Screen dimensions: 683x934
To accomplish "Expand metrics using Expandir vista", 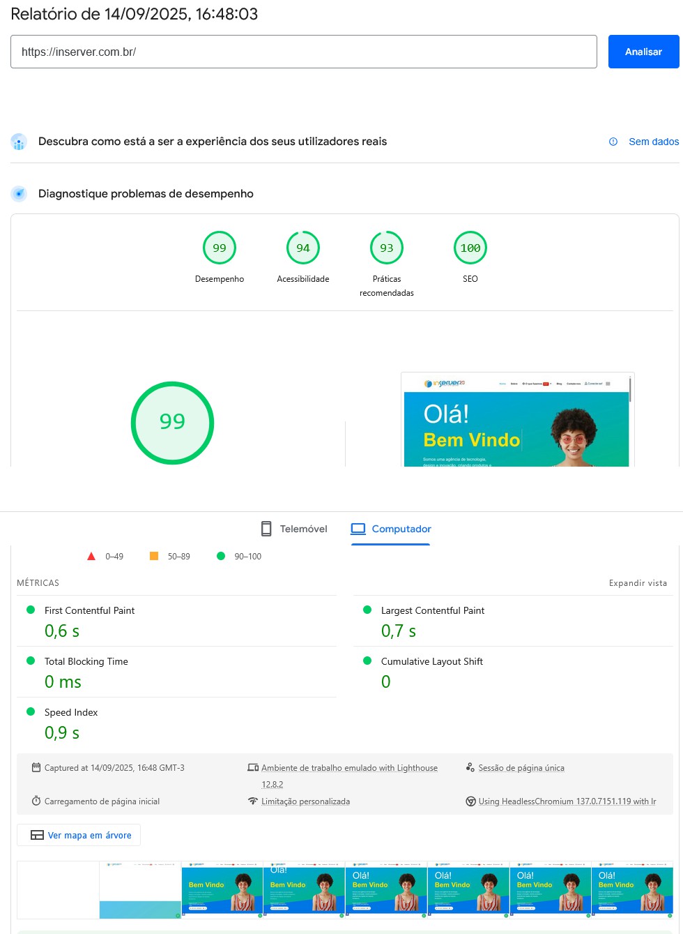I will tap(638, 582).
